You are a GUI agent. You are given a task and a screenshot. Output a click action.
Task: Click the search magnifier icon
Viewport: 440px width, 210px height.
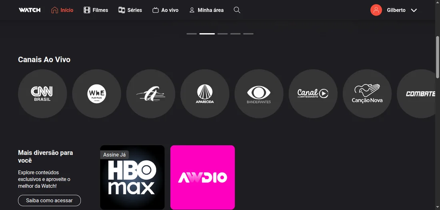pyautogui.click(x=237, y=10)
